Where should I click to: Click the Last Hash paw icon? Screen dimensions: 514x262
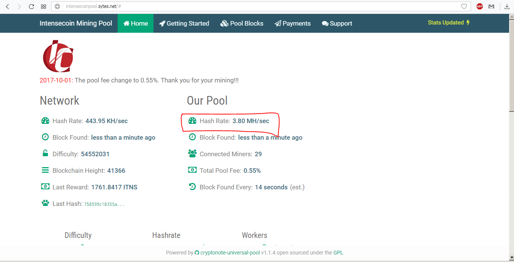pos(45,203)
